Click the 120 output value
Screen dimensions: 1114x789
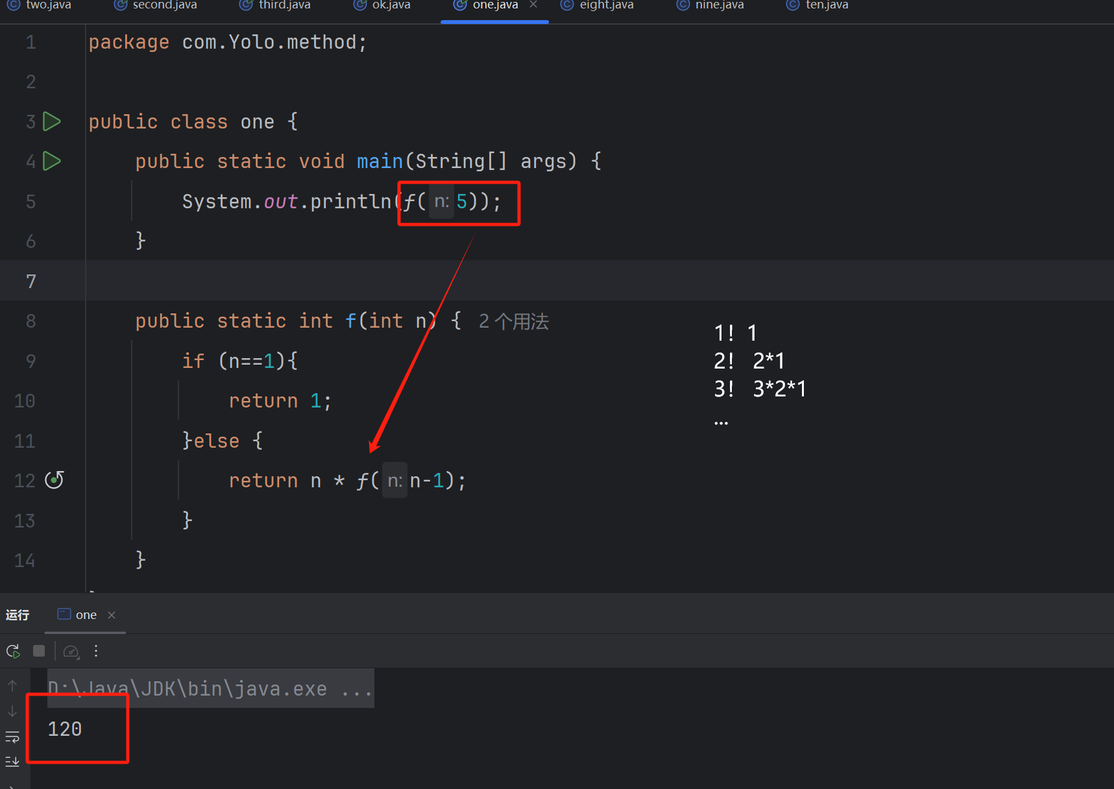65,729
